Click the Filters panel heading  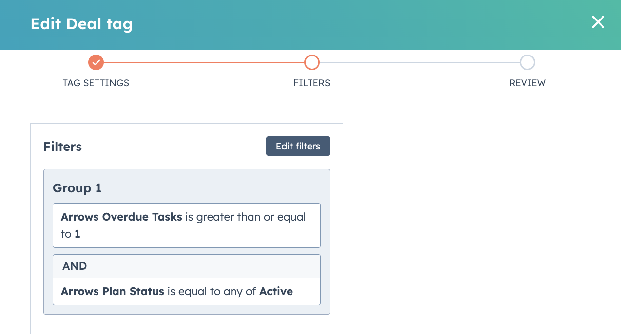point(62,147)
